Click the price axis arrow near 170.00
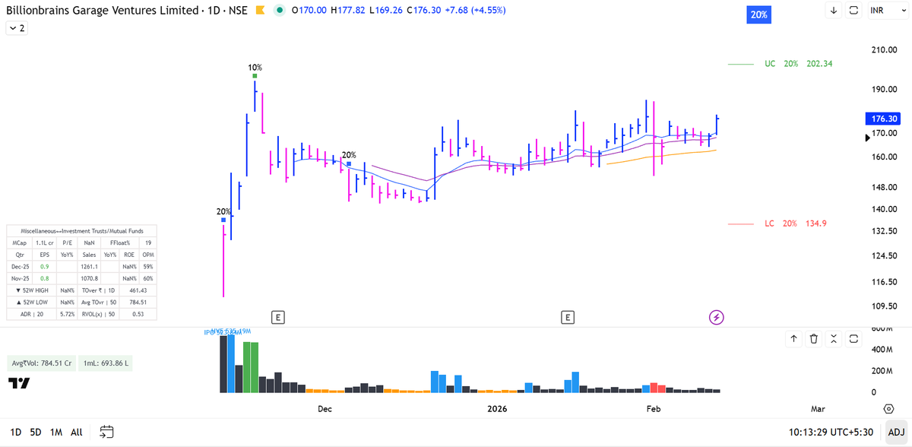The width and height of the screenshot is (912, 447). pyautogui.click(x=869, y=138)
